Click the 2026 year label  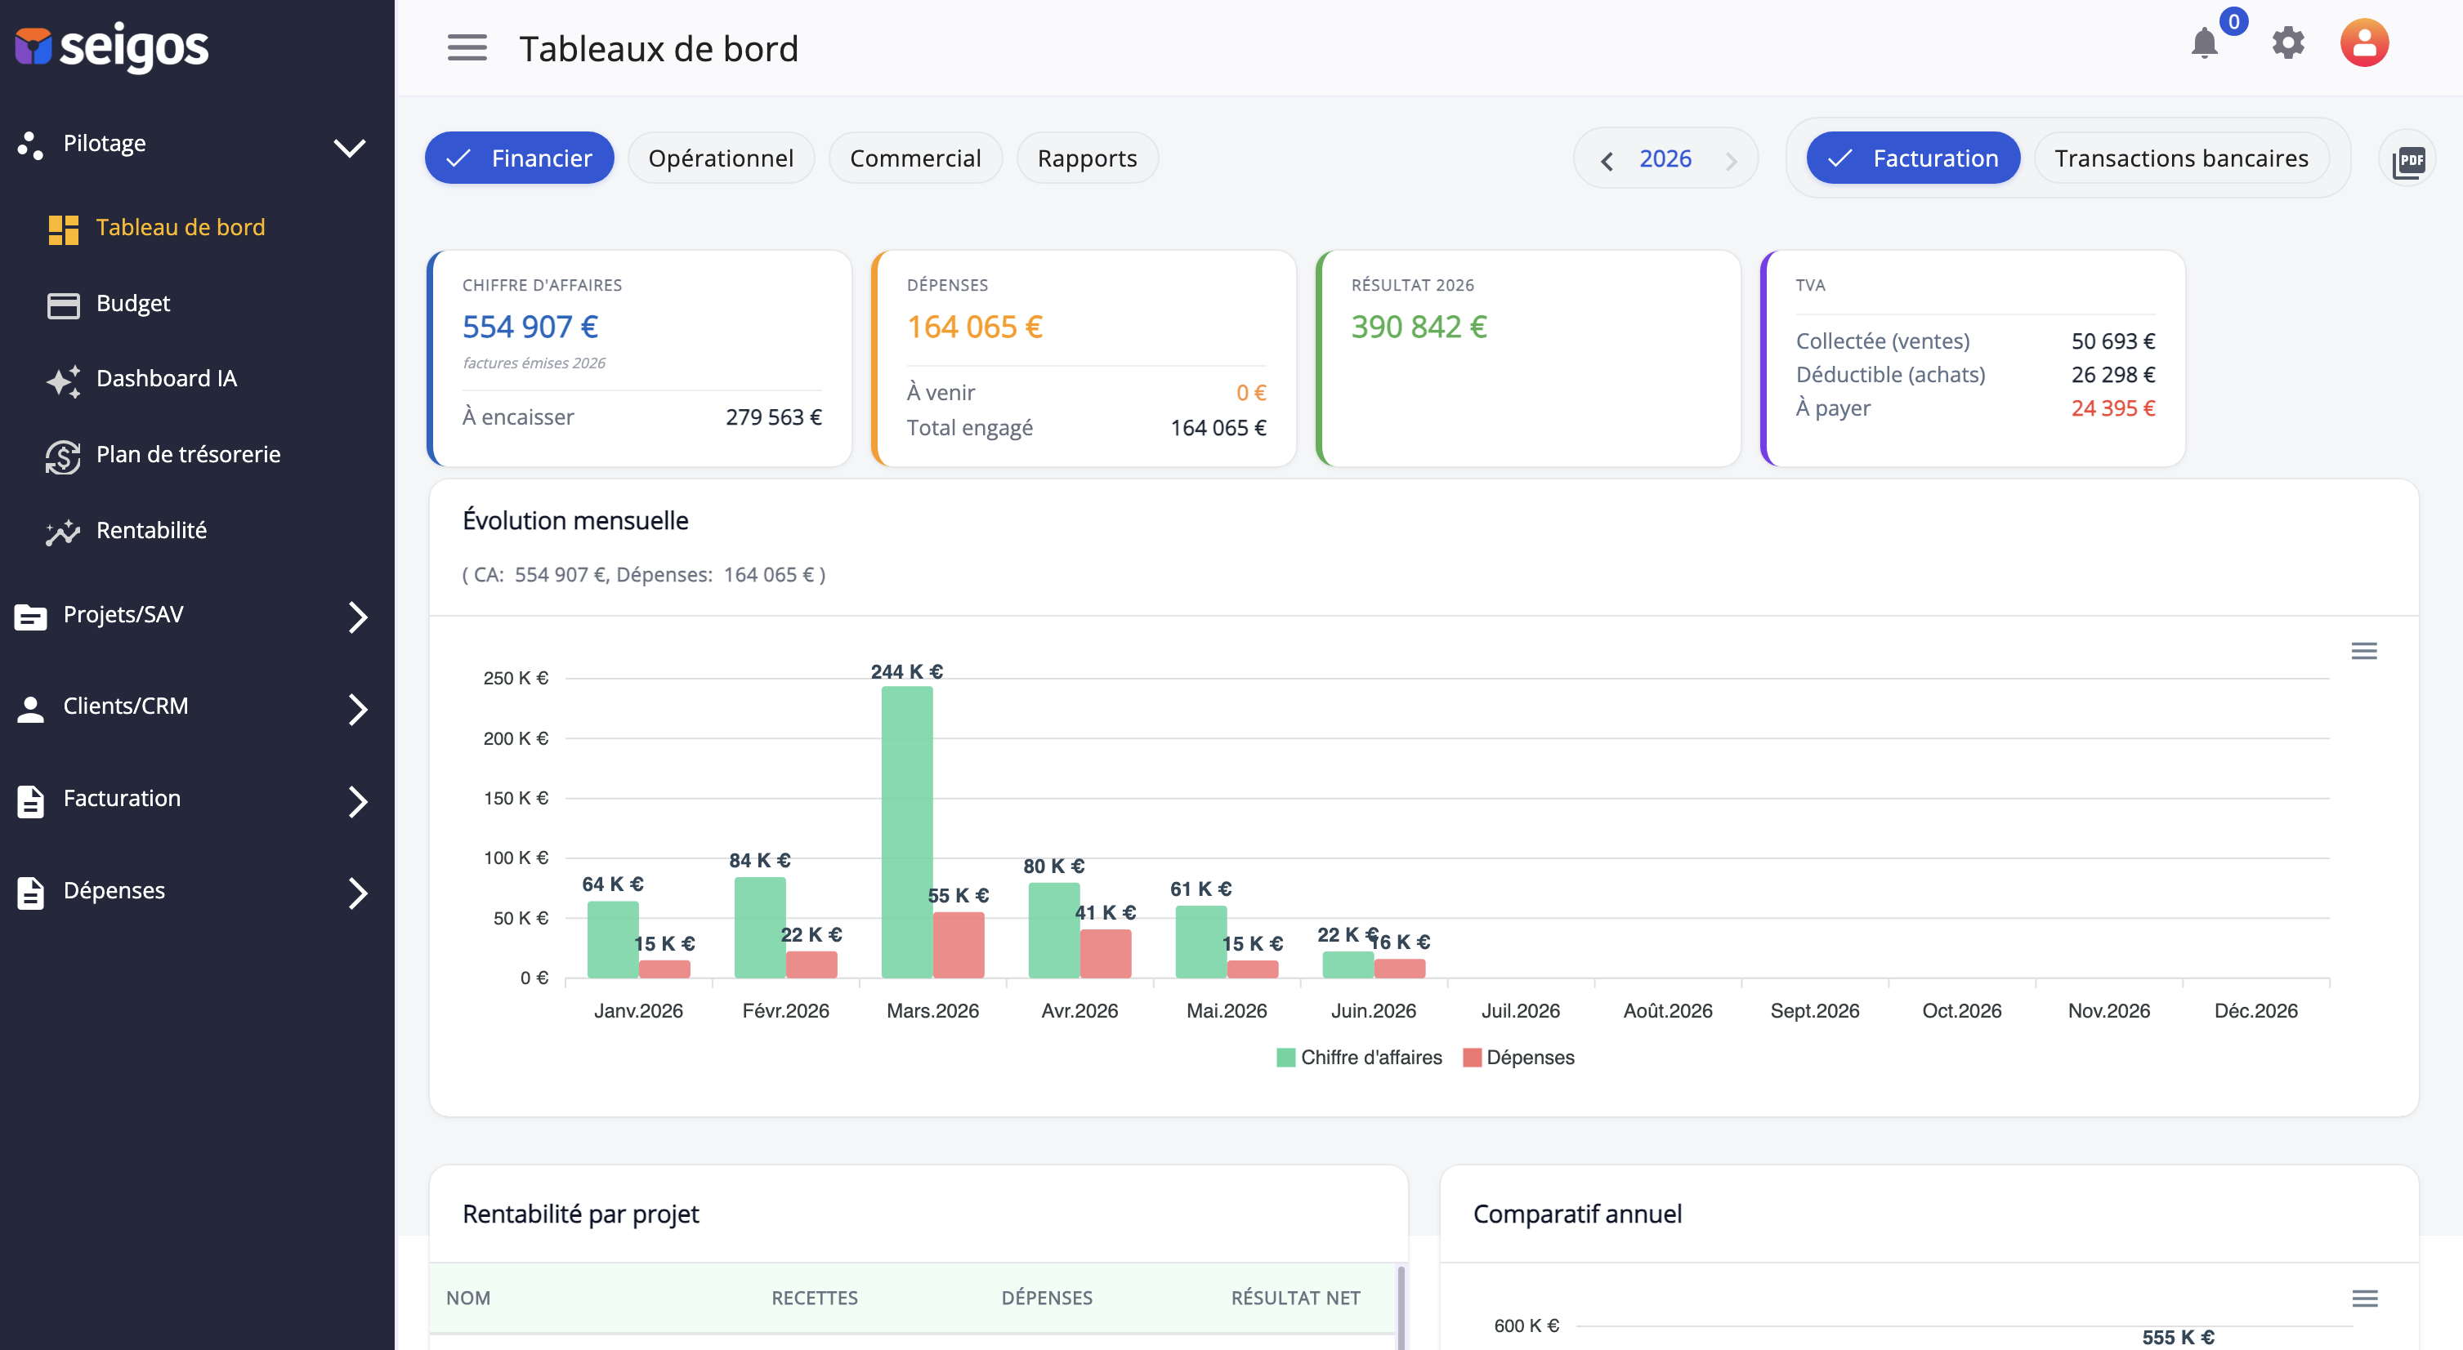(x=1665, y=158)
